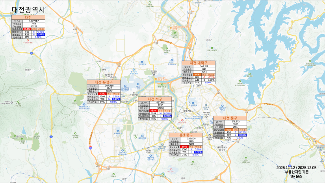
Task: Click the blue 0.97% change cell
Action: pyautogui.click(x=41, y=34)
